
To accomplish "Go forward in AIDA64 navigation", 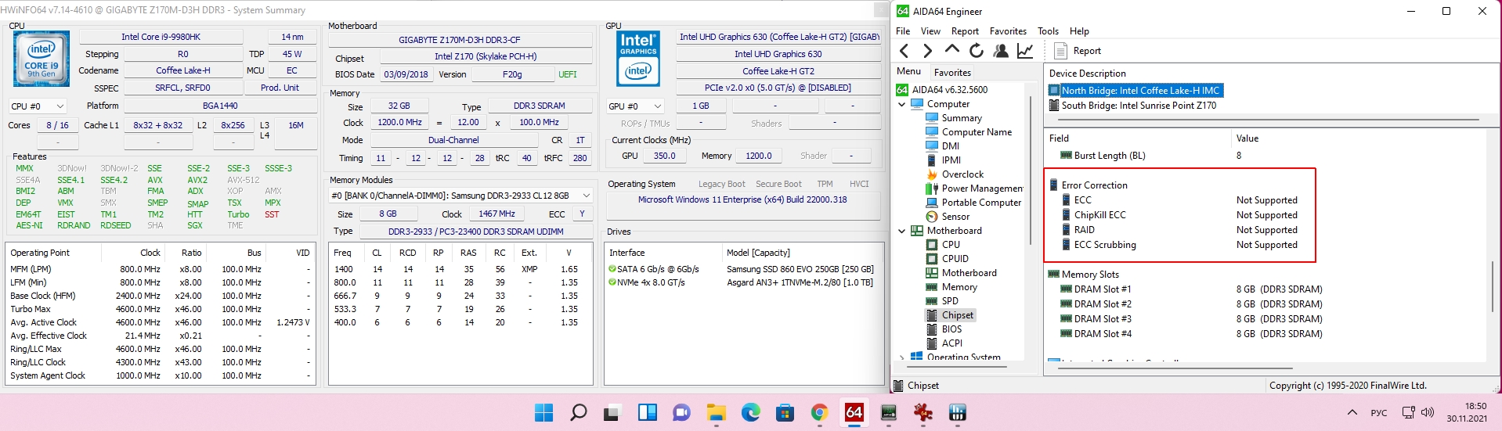I will pyautogui.click(x=928, y=51).
